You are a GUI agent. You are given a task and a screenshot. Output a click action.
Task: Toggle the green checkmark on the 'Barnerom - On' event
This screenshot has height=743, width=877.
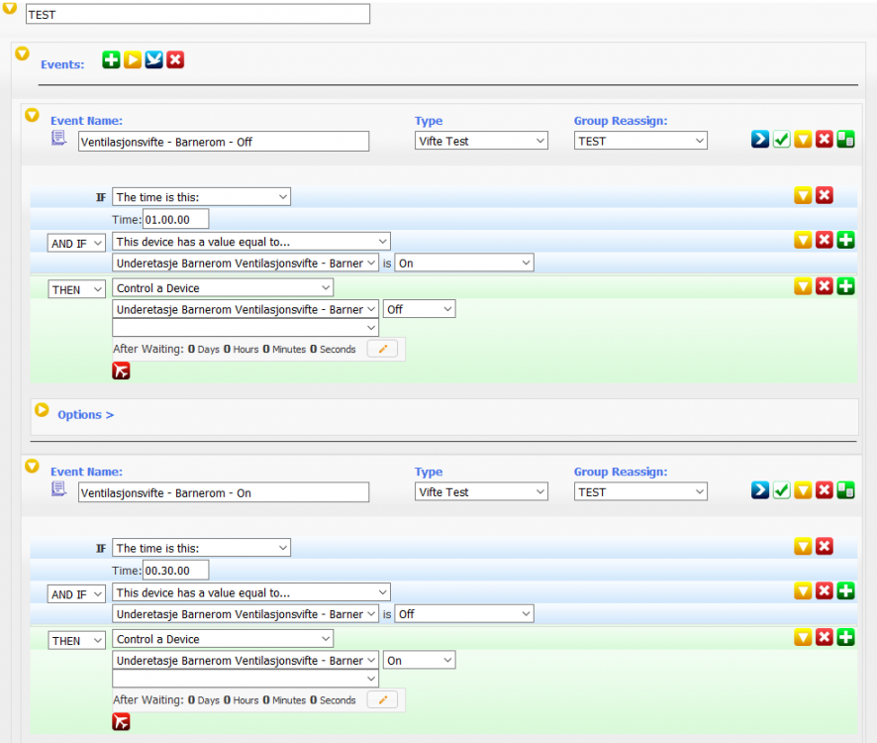point(781,490)
